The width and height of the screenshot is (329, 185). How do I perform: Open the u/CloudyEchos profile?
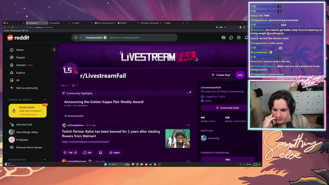click(75, 125)
